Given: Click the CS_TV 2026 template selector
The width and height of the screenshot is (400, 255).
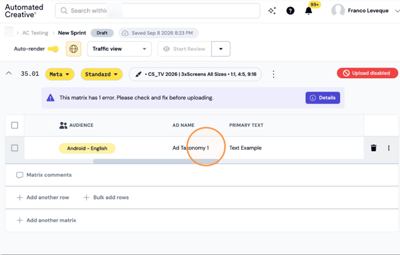Looking at the screenshot, I should 195,74.
